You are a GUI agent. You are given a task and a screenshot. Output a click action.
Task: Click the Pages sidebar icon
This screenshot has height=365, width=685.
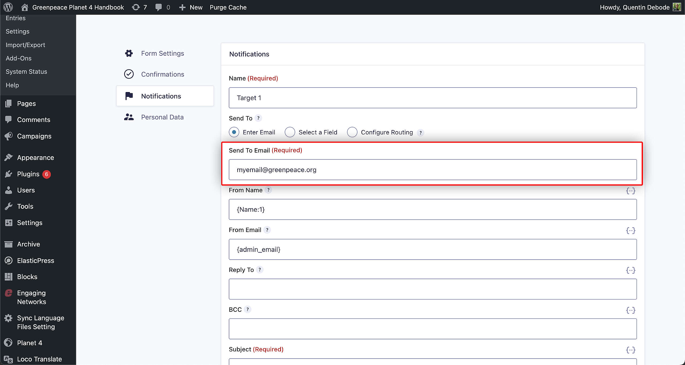[x=9, y=103]
